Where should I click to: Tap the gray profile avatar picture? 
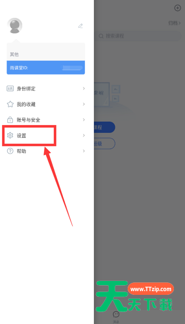[x=14, y=25]
